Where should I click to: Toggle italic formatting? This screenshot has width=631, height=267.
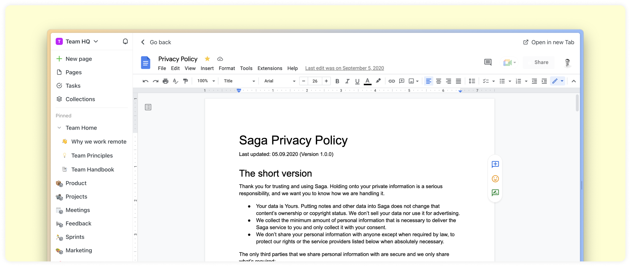coord(347,81)
